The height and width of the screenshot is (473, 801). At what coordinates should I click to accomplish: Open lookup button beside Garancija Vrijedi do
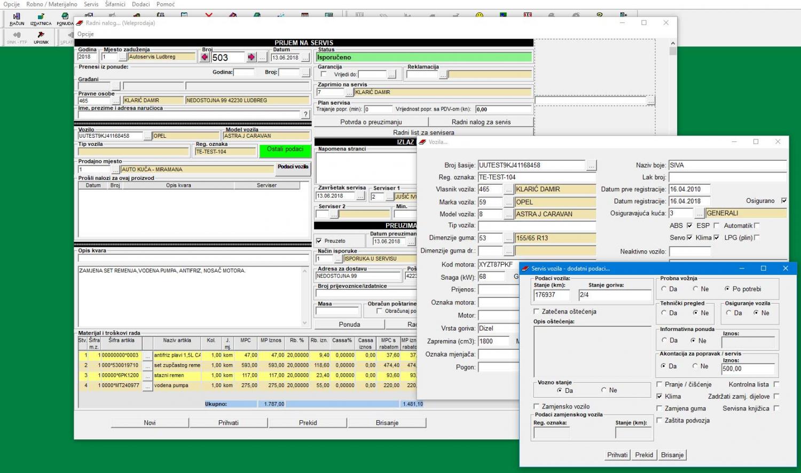(x=391, y=74)
